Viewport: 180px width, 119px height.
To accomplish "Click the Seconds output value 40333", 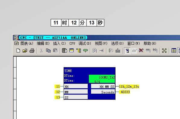I will (x=125, y=92).
